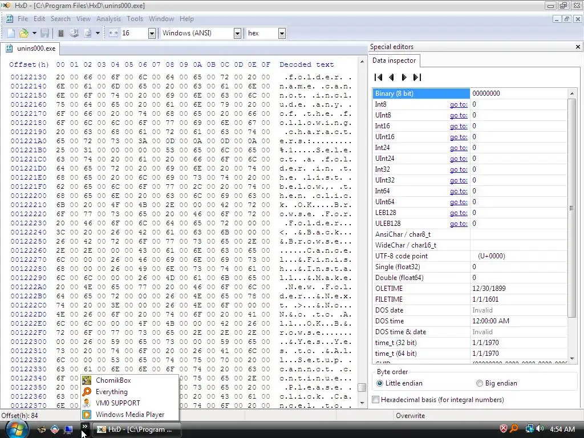Image resolution: width=584 pixels, height=438 pixels.
Task: Launch Everything from the quick launch popup
Action: [130, 392]
